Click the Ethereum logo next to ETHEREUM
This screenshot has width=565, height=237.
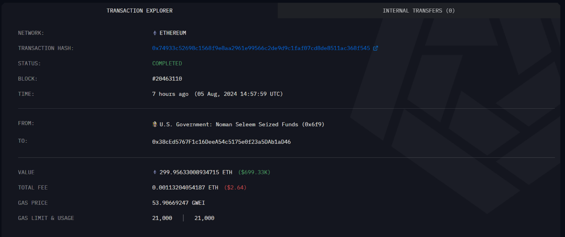pos(154,33)
